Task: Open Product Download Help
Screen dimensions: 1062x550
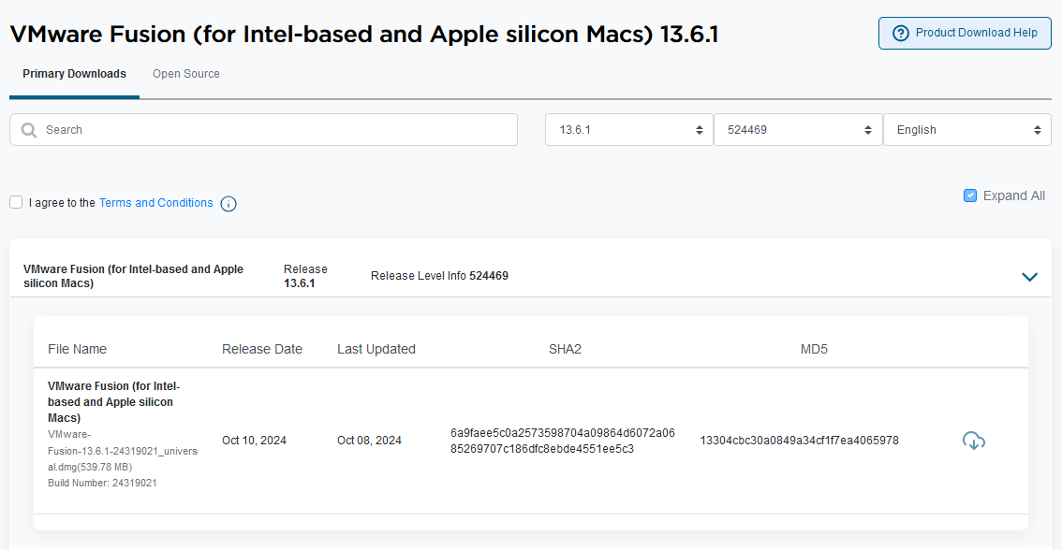Action: tap(965, 33)
